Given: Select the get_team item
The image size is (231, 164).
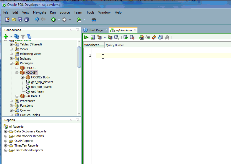Looking at the screenshot, I should (x=37, y=91).
